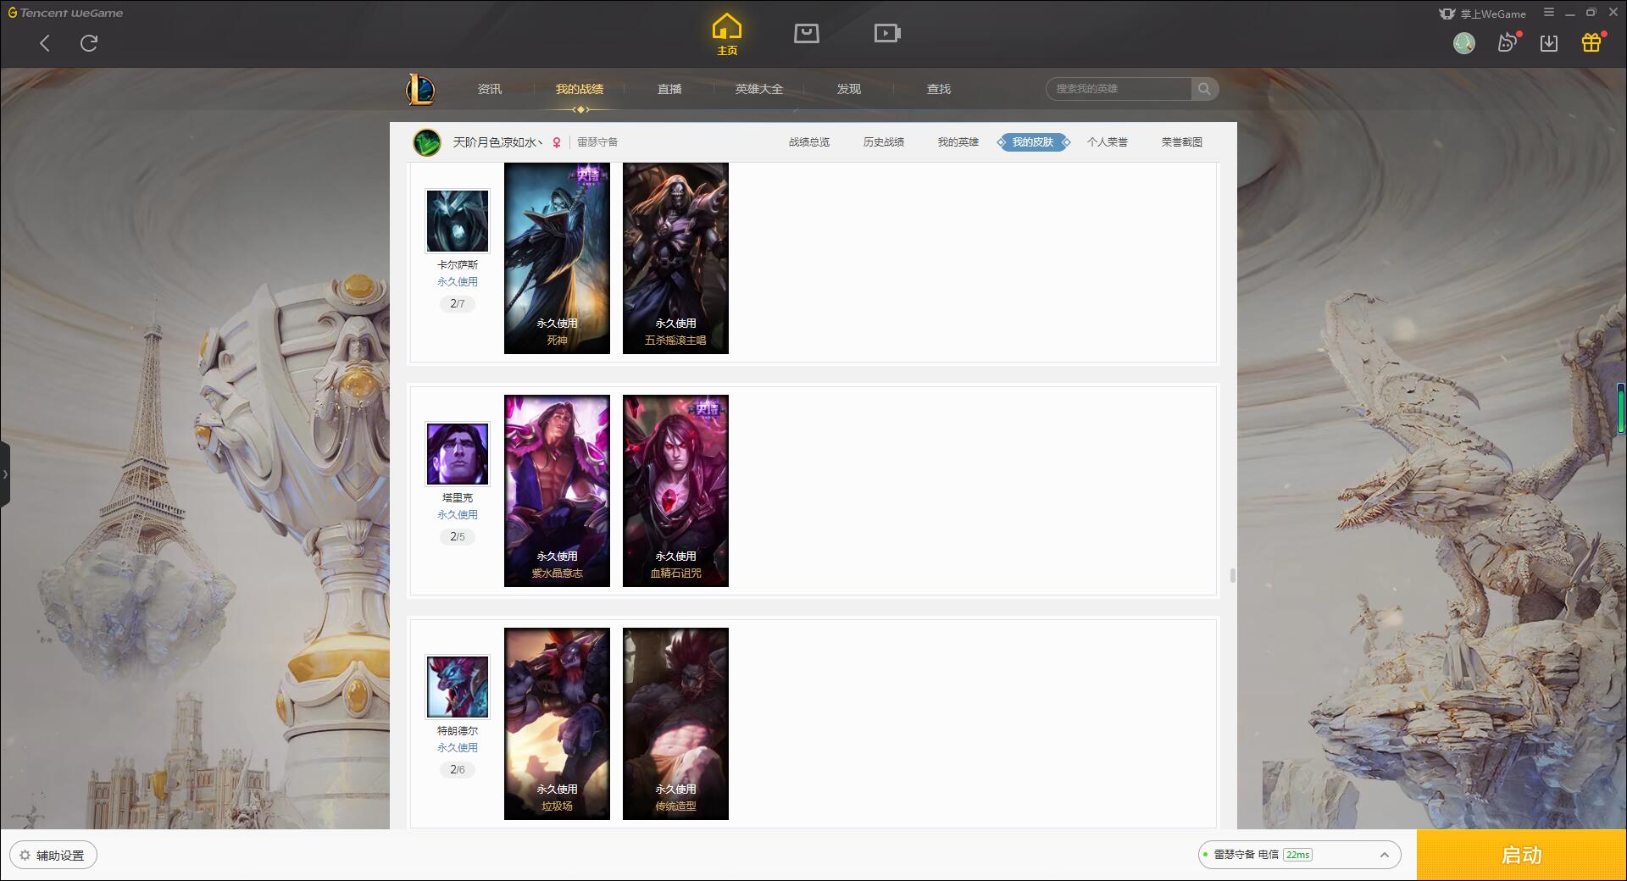
Task: Click the user avatar in top right
Action: tap(1464, 43)
